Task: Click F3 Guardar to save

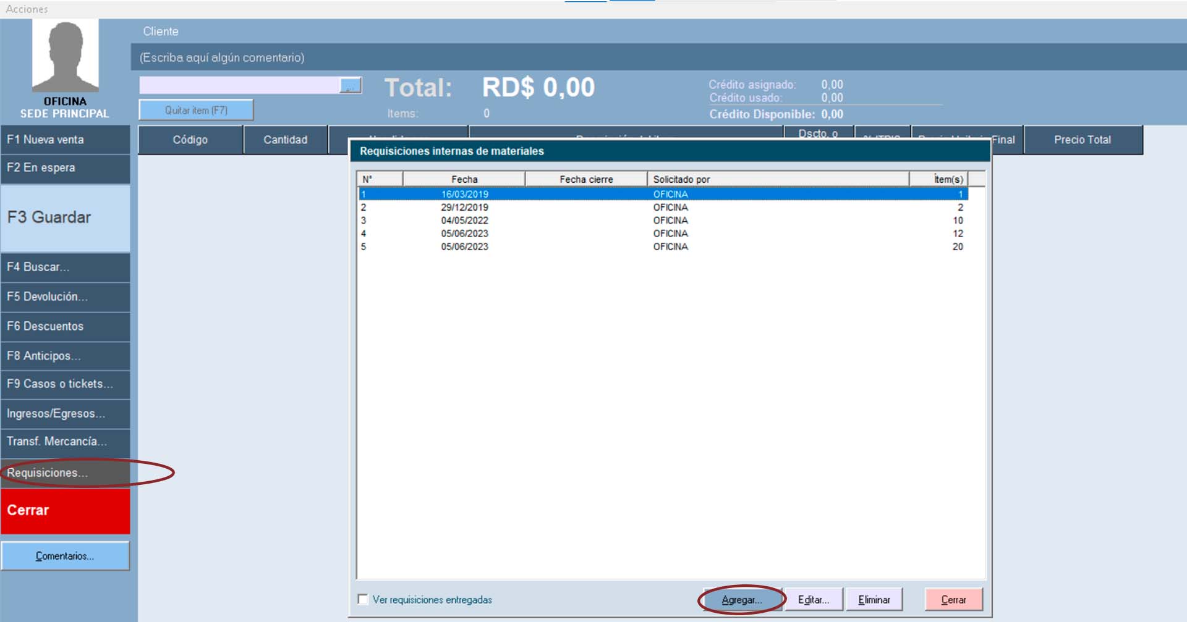Action: 65,218
